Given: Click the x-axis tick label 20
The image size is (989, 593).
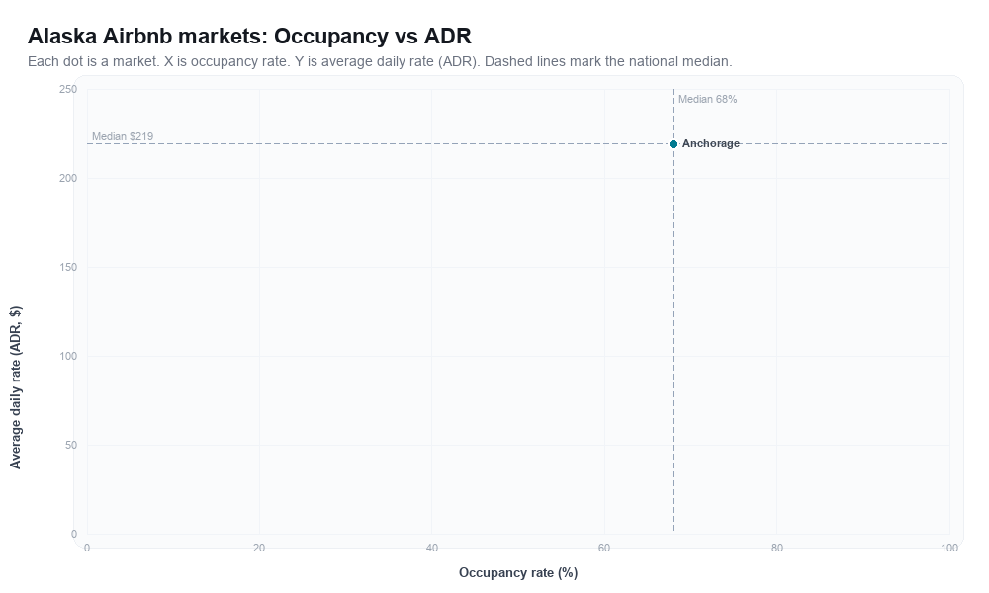Looking at the screenshot, I should [x=259, y=549].
